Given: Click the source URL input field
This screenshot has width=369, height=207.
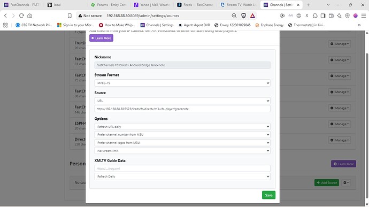Looking at the screenshot, I should point(182,109).
